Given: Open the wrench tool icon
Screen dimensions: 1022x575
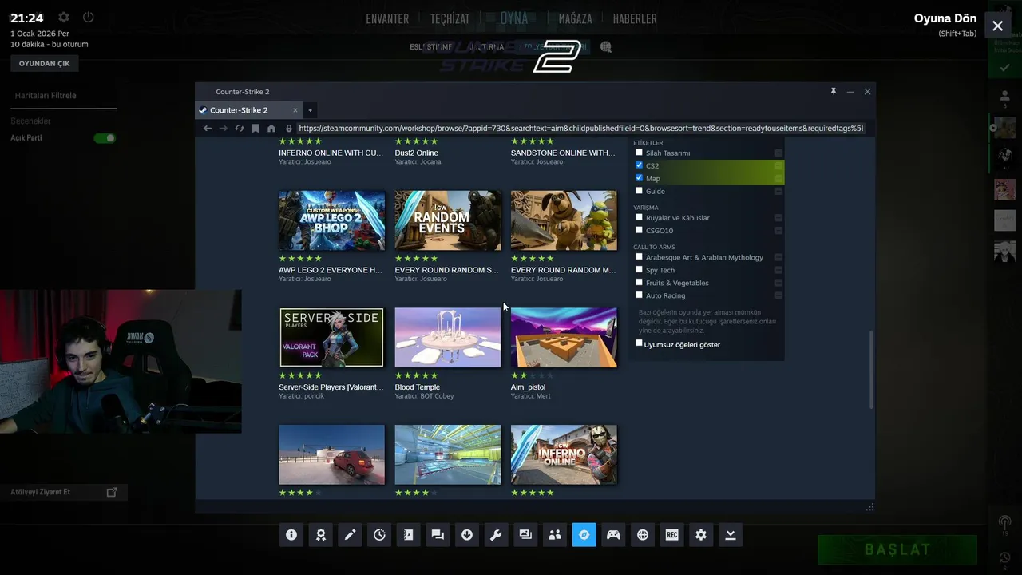Looking at the screenshot, I should click(x=496, y=535).
